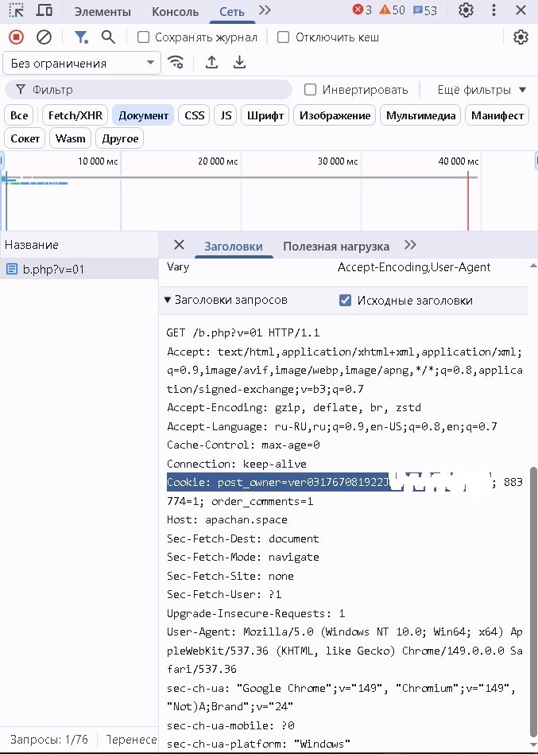The width and height of the screenshot is (538, 754).
Task: Show more request detail tabs chevron
Action: pyautogui.click(x=410, y=245)
